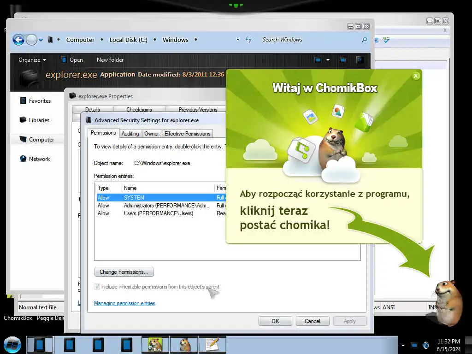Select the Users (PERFORMANCE\Users) entry
The width and height of the screenshot is (472, 354).
(x=161, y=213)
